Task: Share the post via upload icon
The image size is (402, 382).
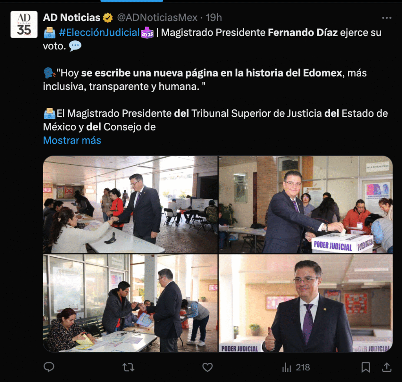Action: point(387,367)
